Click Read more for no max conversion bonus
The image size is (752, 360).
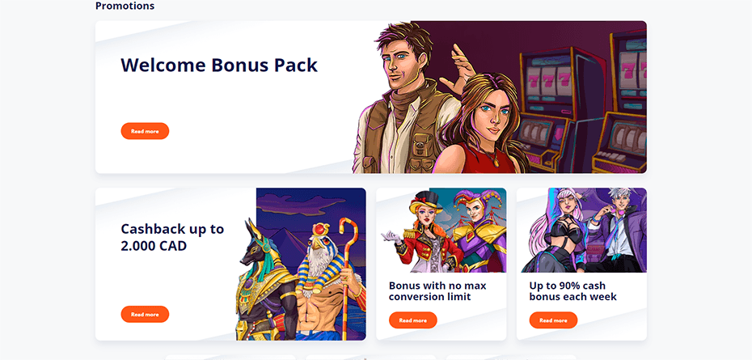point(413,320)
